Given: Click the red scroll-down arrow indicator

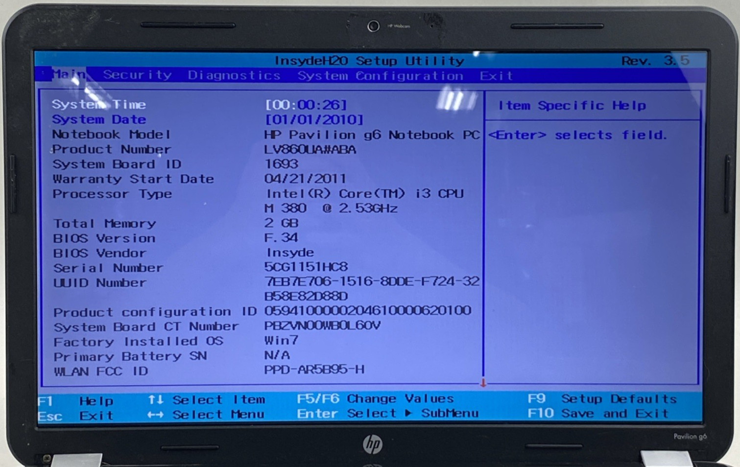Looking at the screenshot, I should click(x=483, y=383).
